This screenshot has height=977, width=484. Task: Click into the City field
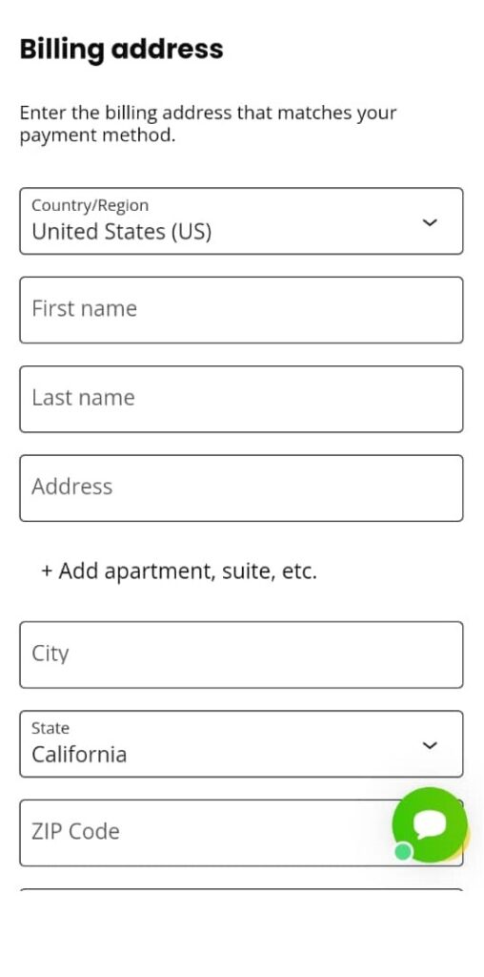[x=241, y=655]
